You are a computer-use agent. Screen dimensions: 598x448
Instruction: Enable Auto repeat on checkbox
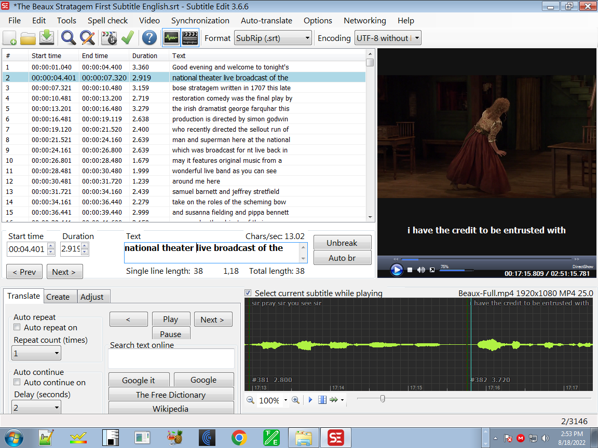(x=17, y=327)
